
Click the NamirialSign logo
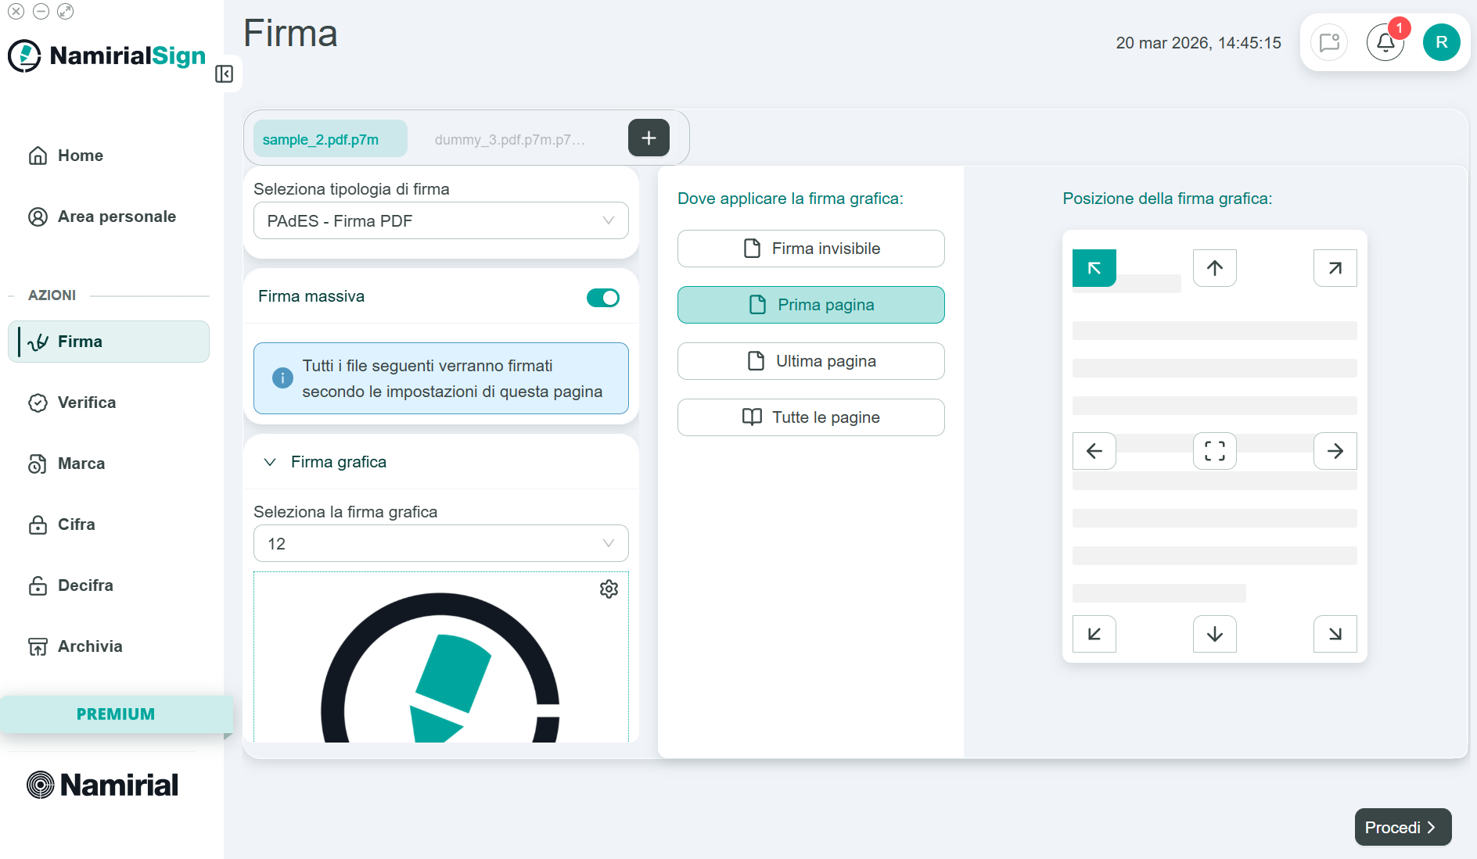[107, 55]
